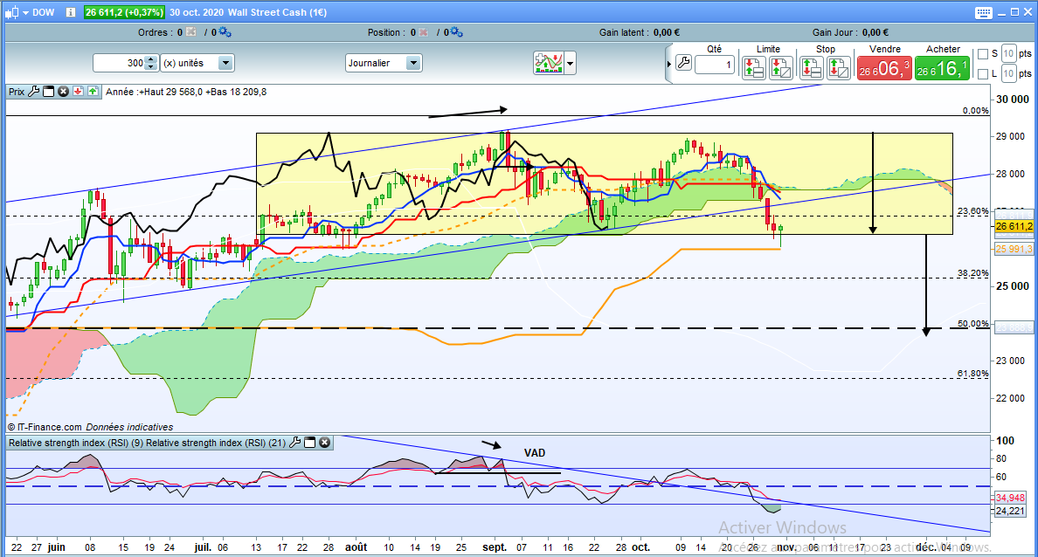Click the 26 611,2 (+0,37%) price badge

click(124, 12)
